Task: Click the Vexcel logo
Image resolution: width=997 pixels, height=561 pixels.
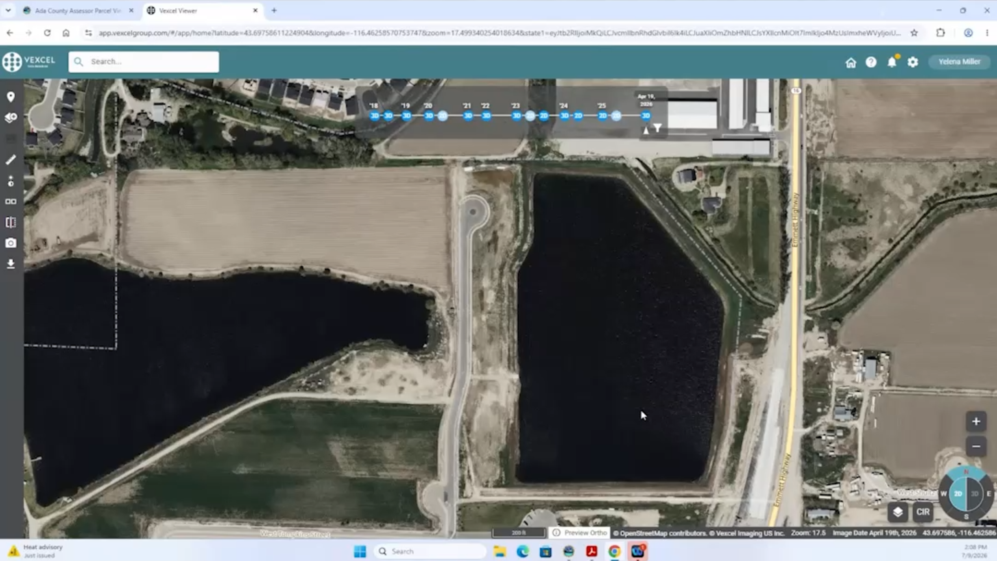Action: pos(28,62)
